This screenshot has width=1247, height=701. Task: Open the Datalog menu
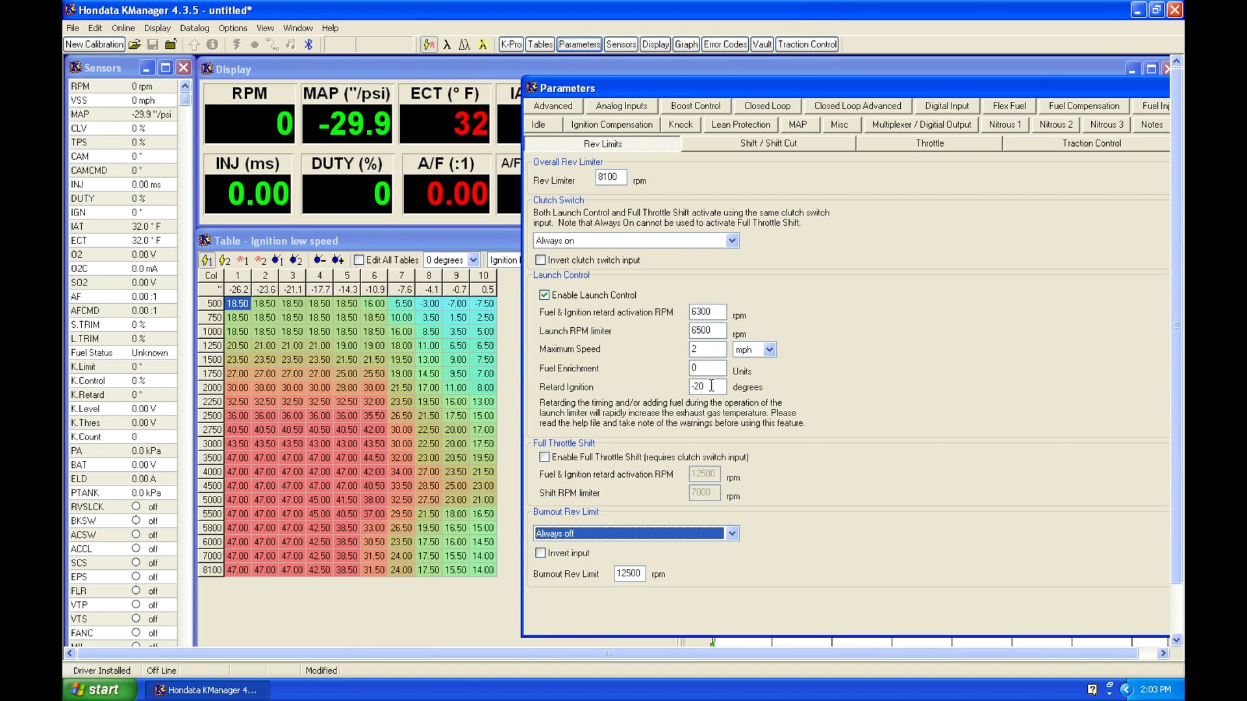[194, 28]
